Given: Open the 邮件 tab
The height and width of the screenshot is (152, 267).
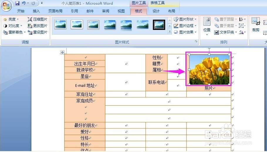Looking at the screenshot, I should 90,11.
